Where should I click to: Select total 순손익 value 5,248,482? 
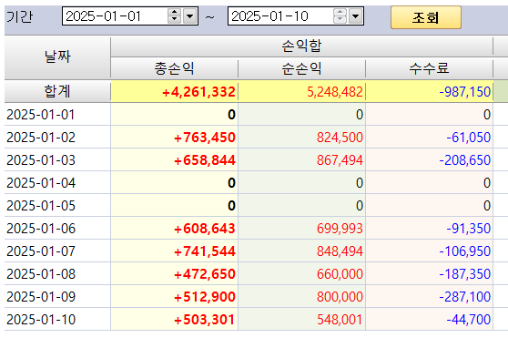tap(301, 92)
